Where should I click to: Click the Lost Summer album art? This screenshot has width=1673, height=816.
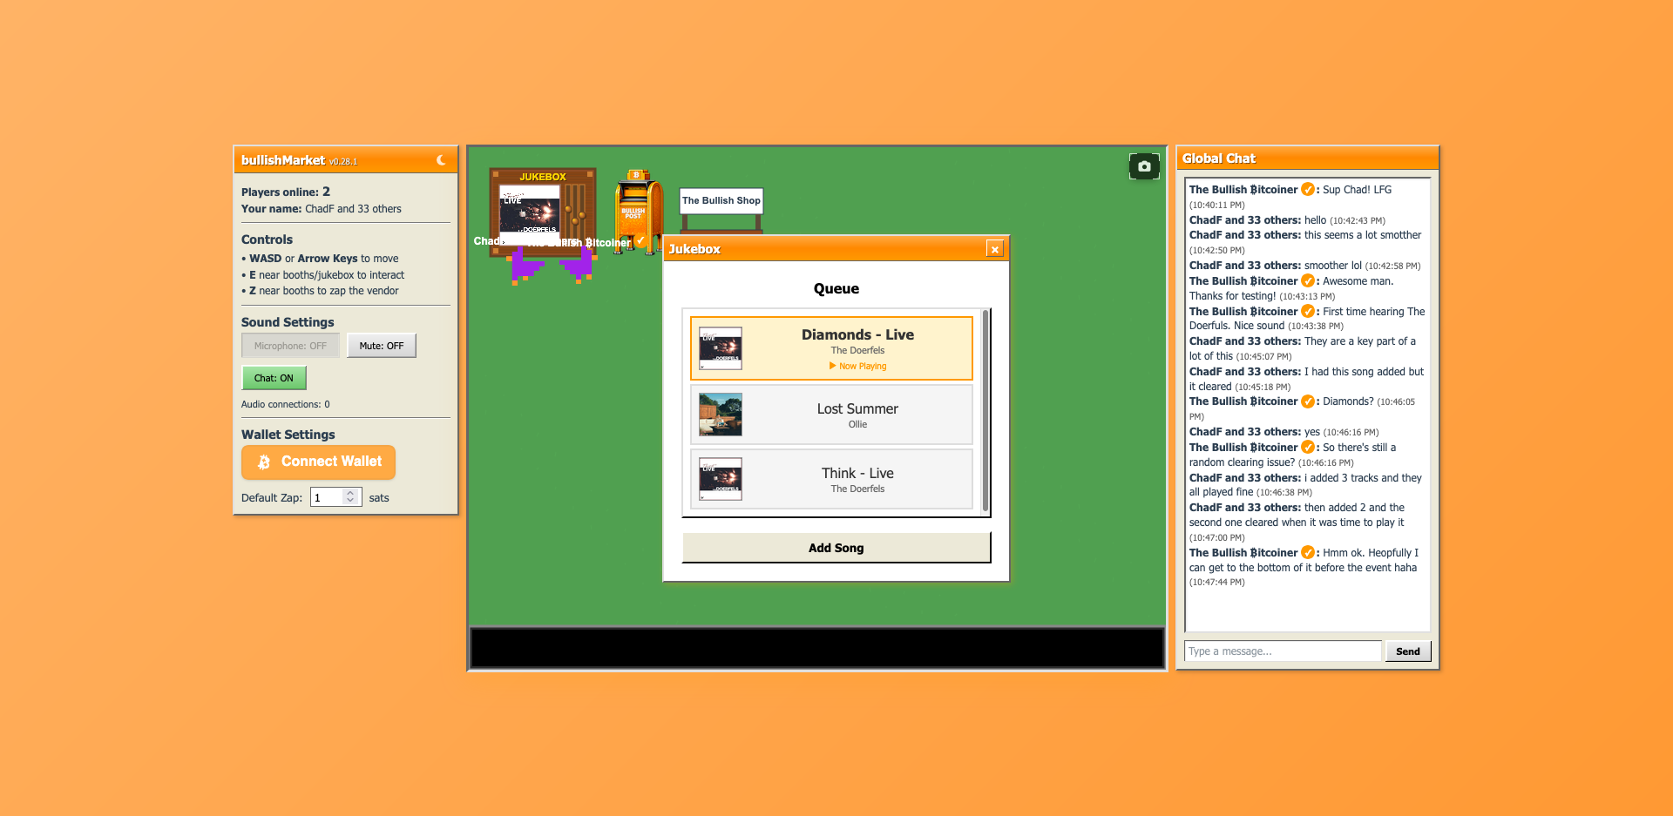click(x=721, y=415)
